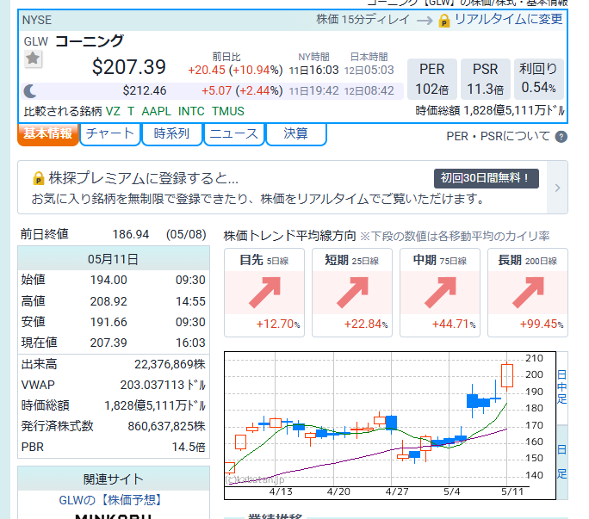This screenshot has width=589, height=519.
Task: Open the 時系列 tab
Action: tap(171, 133)
